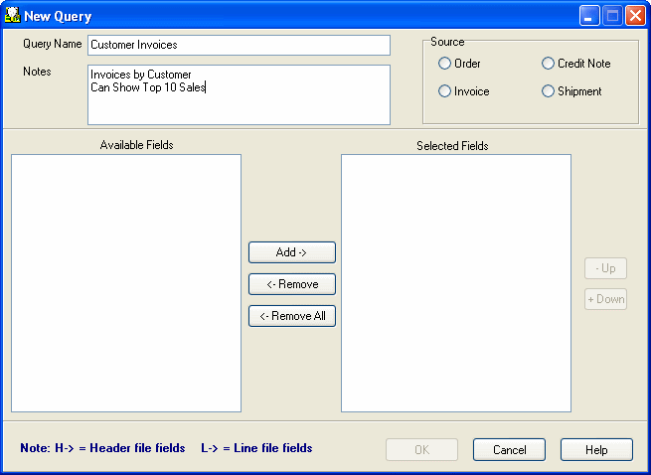The height and width of the screenshot is (475, 651).
Task: Click inside the Available Fields list
Action: 126,282
